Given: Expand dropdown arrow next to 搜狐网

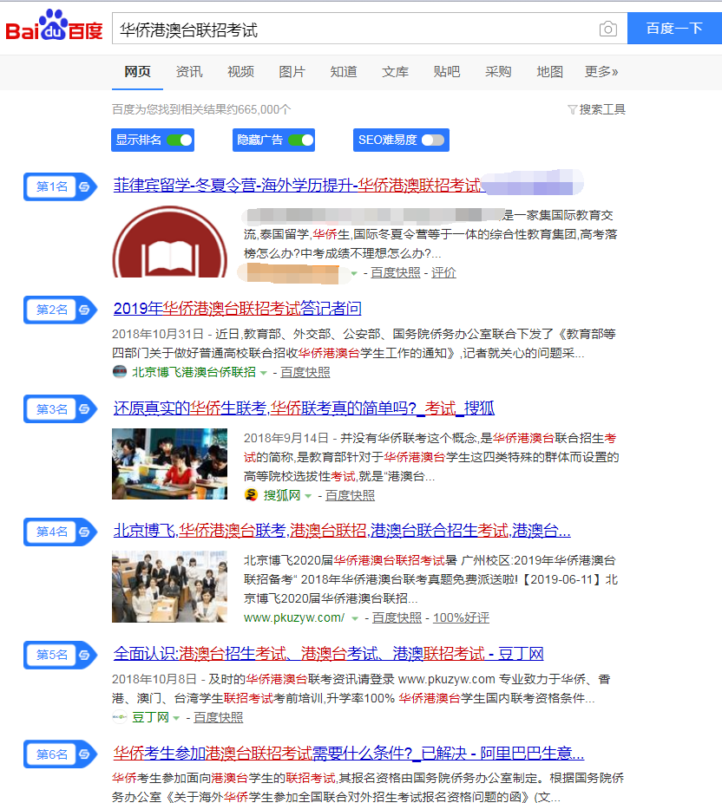Looking at the screenshot, I should click(x=308, y=496).
